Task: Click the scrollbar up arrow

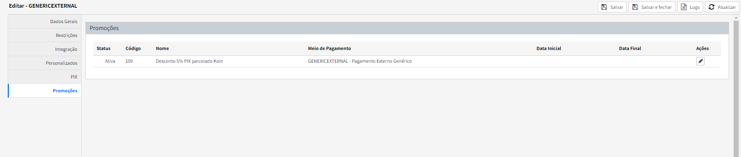Action: pos(736,18)
